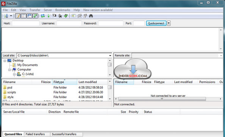225x137 pixels.
Task: Click the FileZilla title bar icon
Action: 3,4
